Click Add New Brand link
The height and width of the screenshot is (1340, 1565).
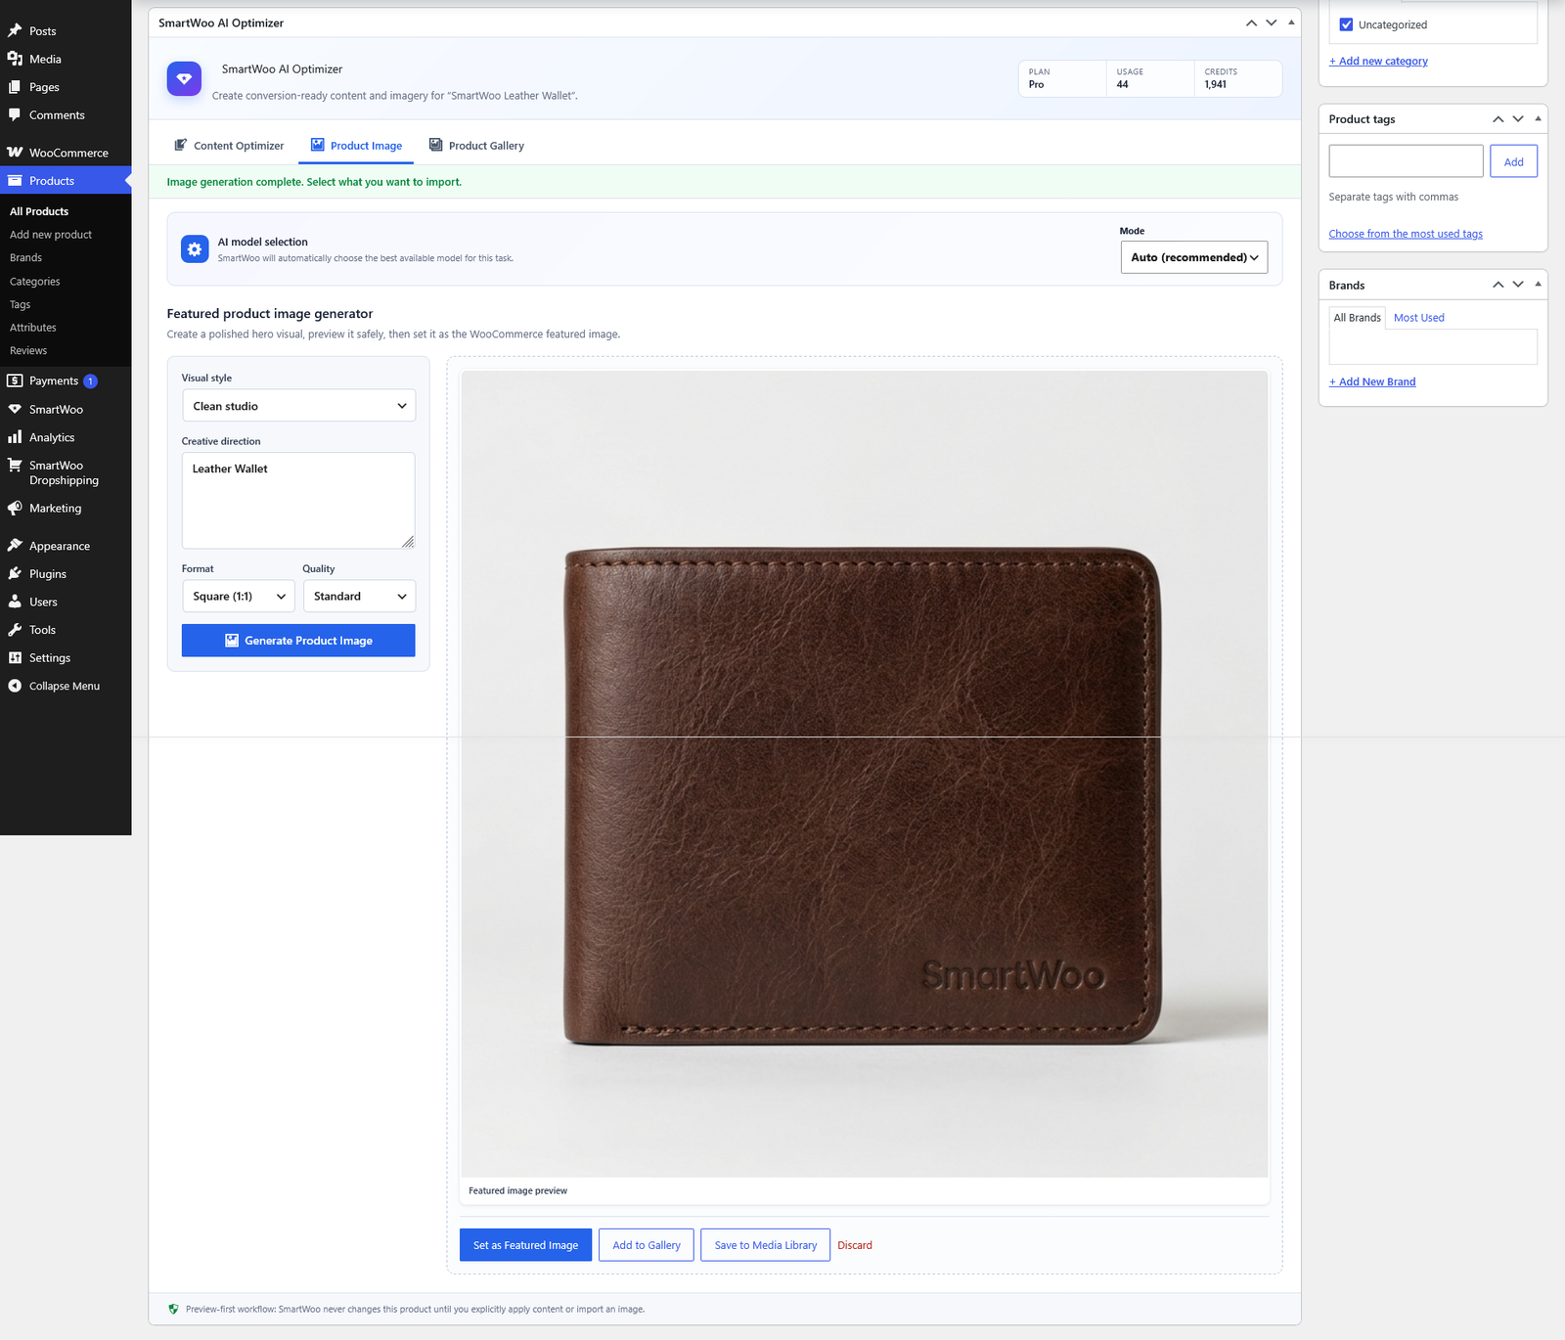pyautogui.click(x=1372, y=382)
